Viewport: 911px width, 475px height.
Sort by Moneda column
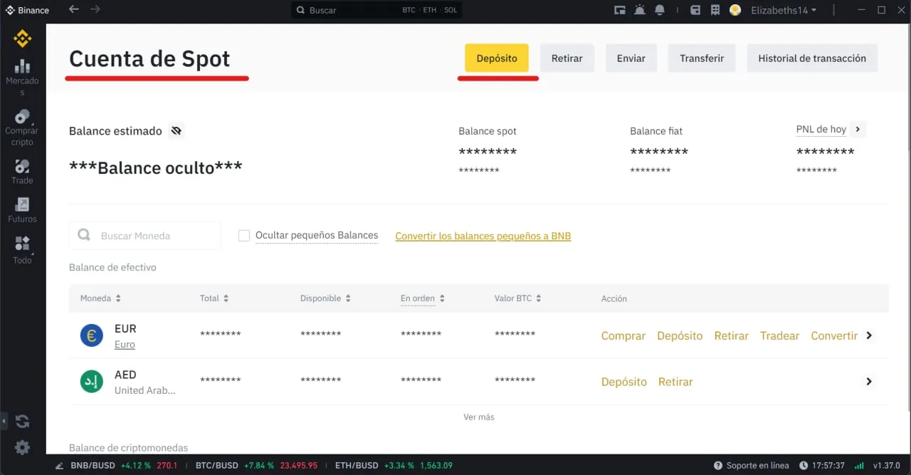pyautogui.click(x=100, y=298)
